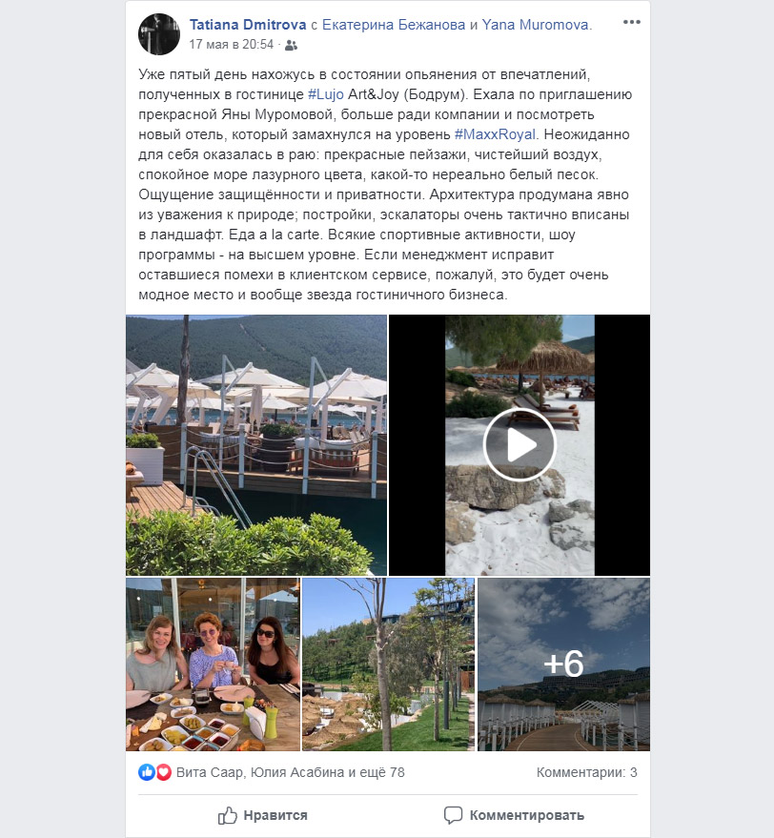774x838 pixels.
Task: Click the speech bubble icon beside Комментировать
Action: 453,815
